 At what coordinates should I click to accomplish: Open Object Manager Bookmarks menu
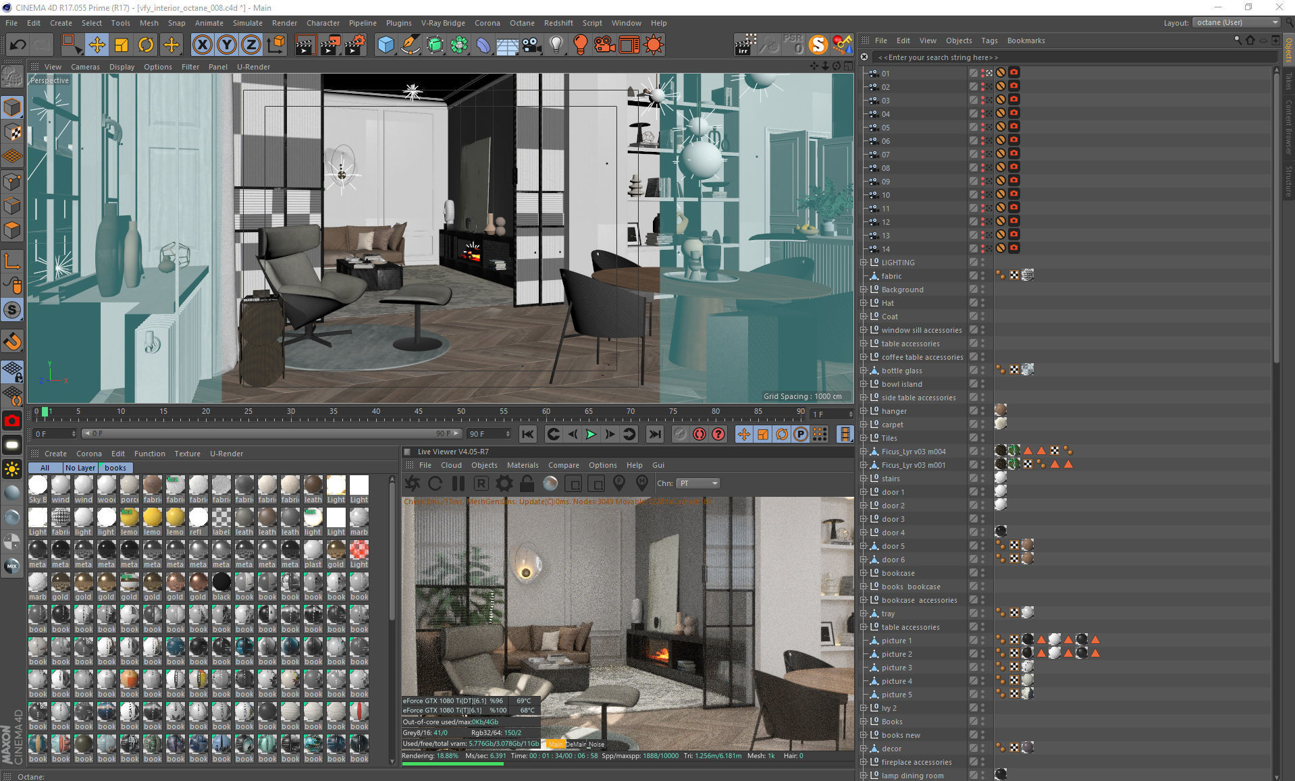point(1026,41)
